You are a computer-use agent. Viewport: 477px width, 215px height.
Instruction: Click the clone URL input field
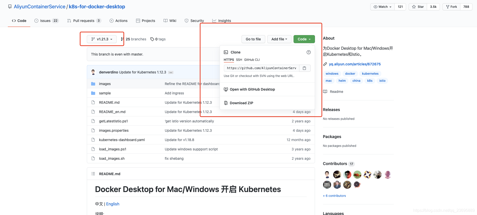[x=261, y=68]
